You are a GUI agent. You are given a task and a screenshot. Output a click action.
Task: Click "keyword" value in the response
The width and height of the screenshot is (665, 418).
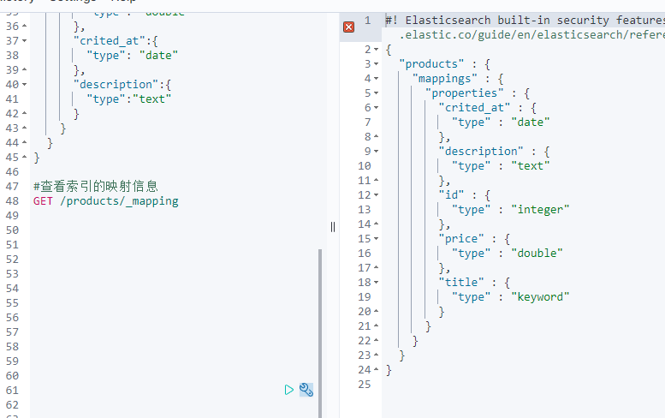tap(540, 297)
